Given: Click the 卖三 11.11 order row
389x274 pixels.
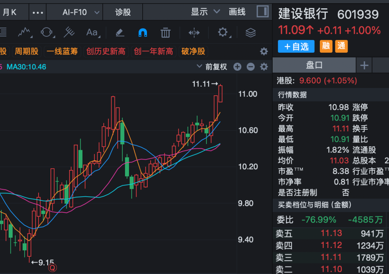Looking at the screenshot, I should pos(330,257).
